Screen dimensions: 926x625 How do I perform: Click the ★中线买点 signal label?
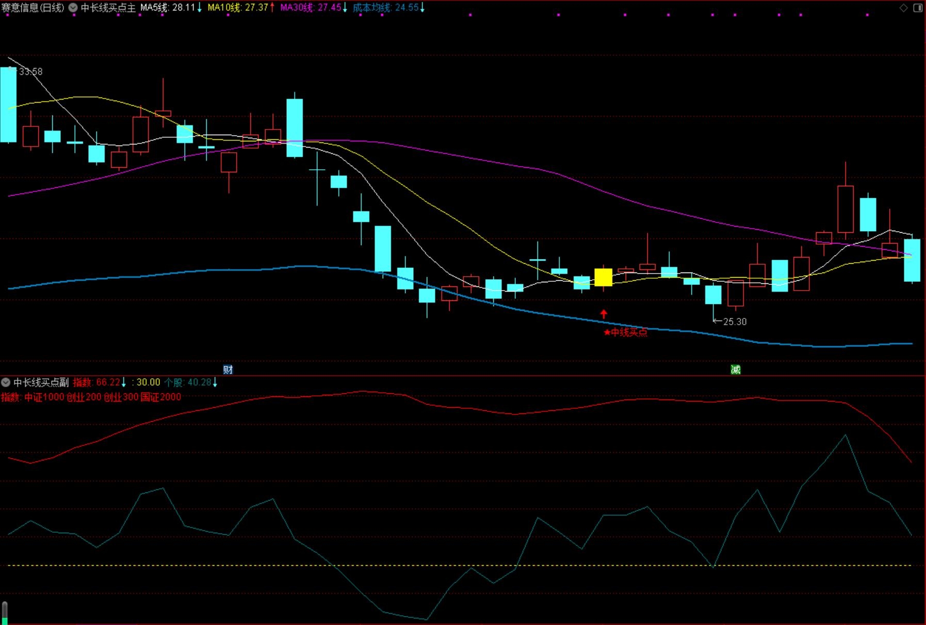click(625, 332)
